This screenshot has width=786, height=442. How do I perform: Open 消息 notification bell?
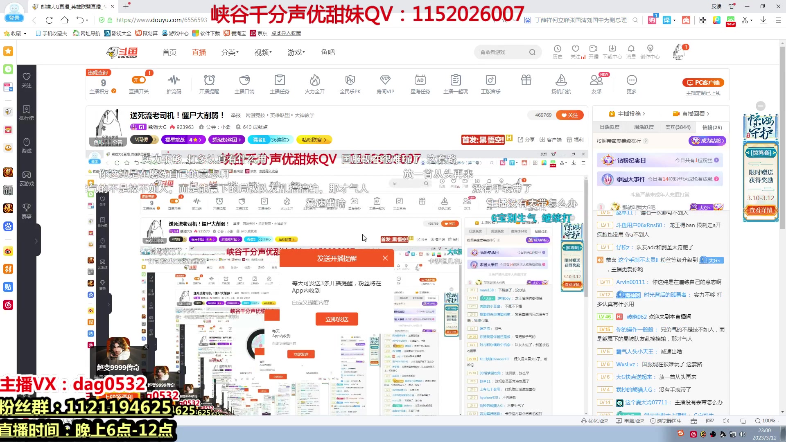631,52
